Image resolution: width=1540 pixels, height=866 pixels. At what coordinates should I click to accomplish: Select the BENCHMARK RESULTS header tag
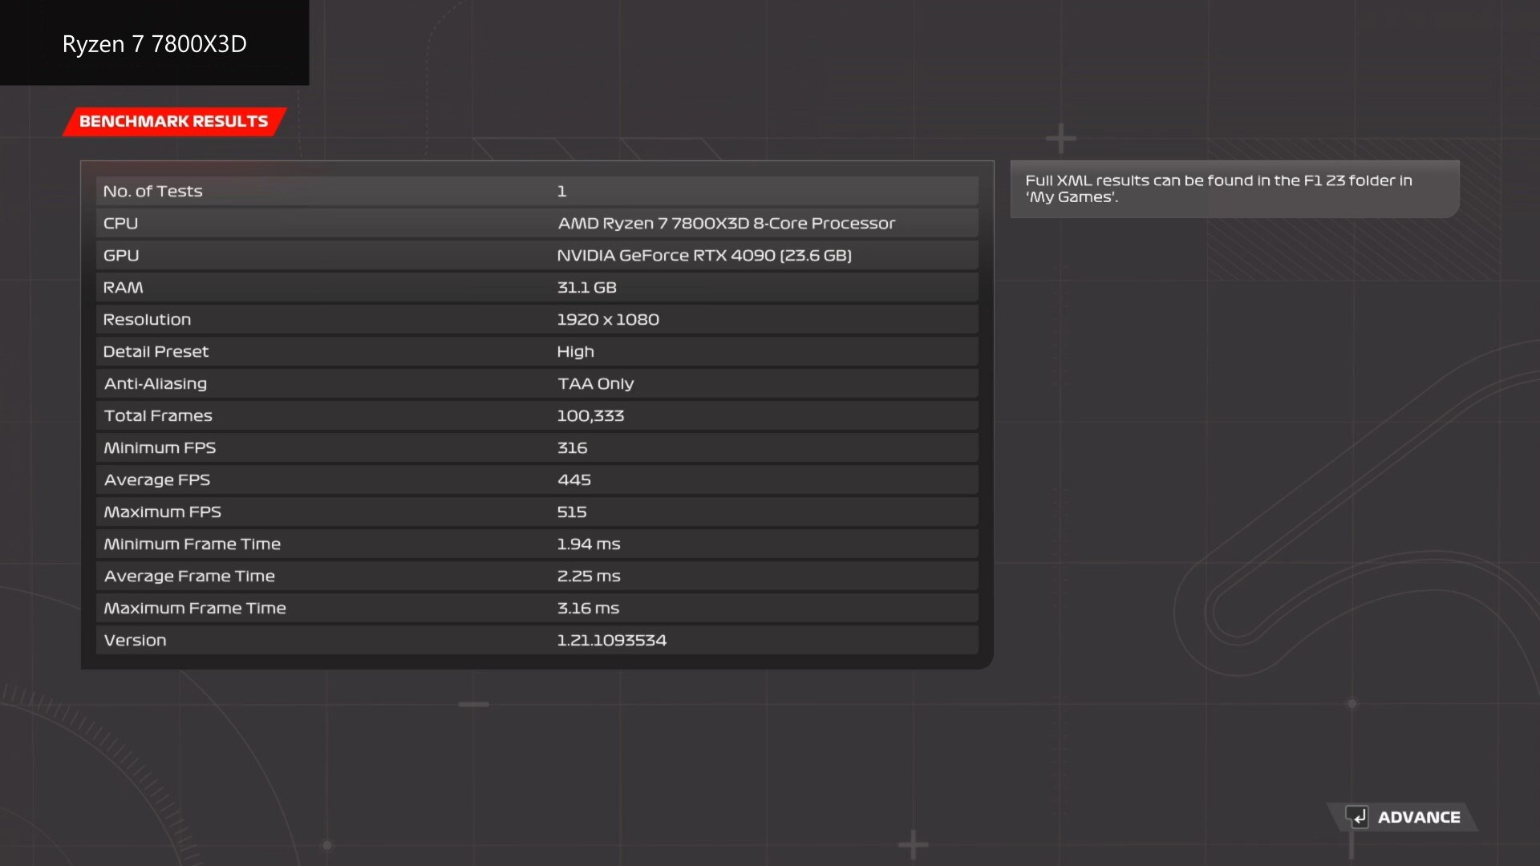click(174, 121)
